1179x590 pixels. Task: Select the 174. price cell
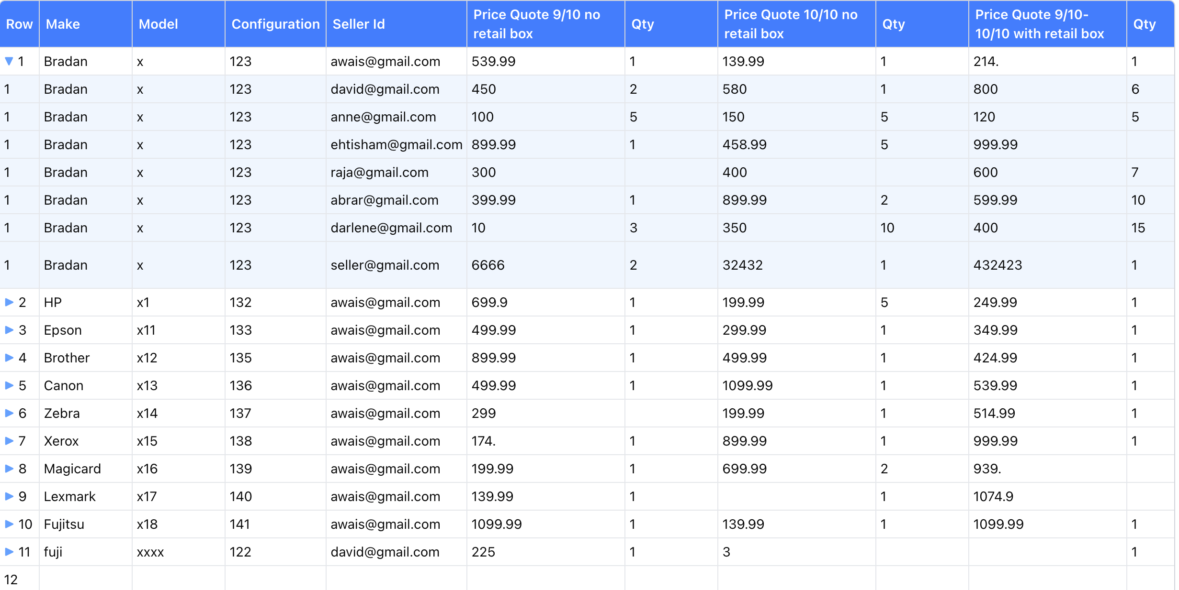(x=546, y=441)
